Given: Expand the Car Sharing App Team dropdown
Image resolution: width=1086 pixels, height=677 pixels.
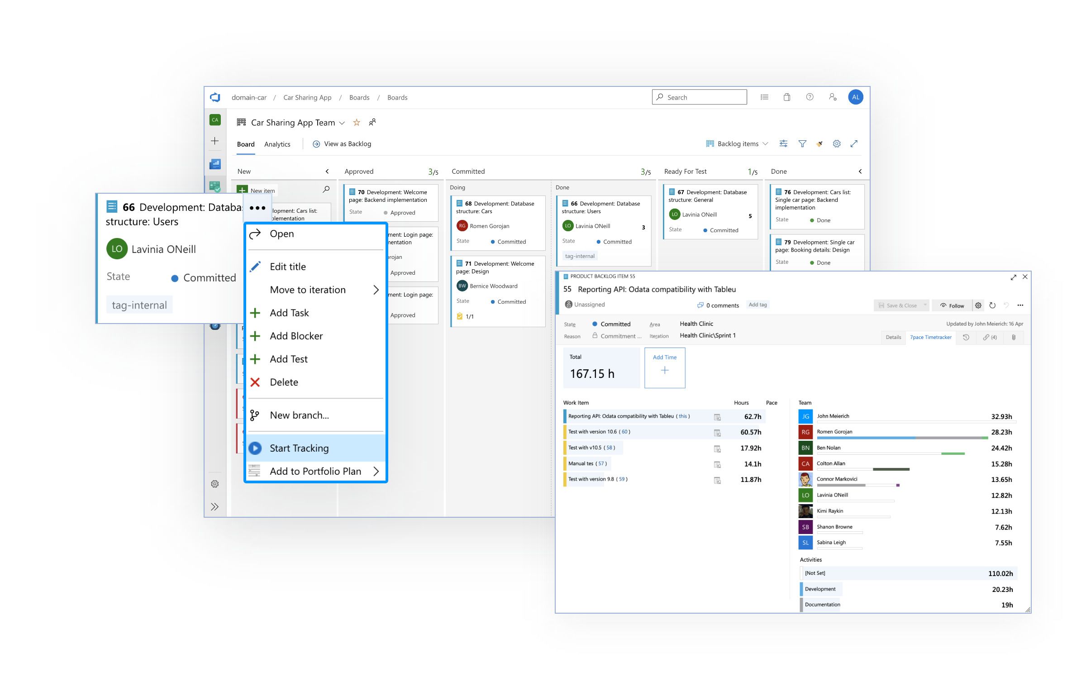Looking at the screenshot, I should 343,123.
